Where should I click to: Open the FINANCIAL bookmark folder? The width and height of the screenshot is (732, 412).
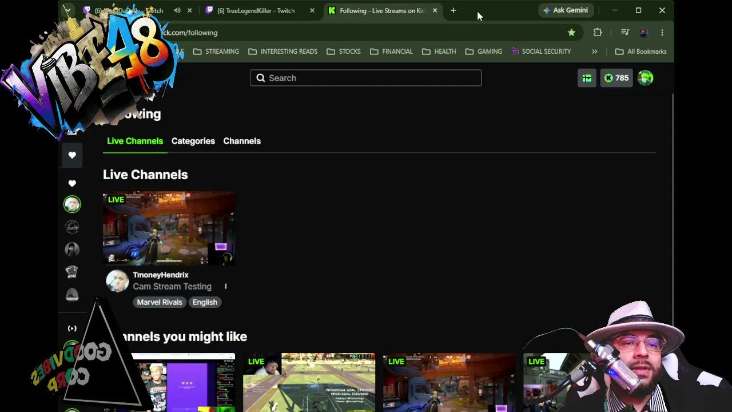click(x=391, y=51)
